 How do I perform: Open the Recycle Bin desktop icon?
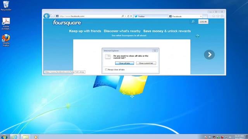(6, 6)
